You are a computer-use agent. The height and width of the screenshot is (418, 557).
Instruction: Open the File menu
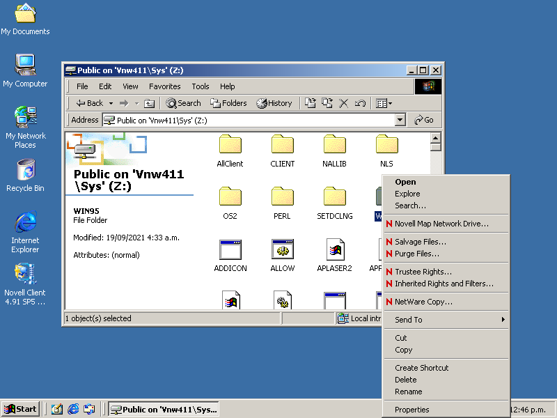click(82, 86)
